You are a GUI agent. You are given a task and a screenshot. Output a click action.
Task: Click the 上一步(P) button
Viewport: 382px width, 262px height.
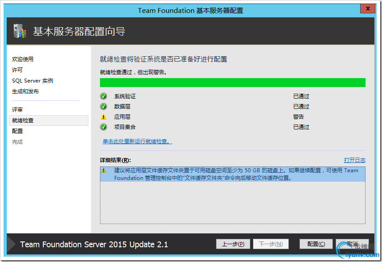[x=233, y=244]
